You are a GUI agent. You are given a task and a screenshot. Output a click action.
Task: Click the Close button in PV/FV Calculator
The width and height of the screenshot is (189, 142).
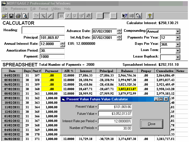pos(152,124)
